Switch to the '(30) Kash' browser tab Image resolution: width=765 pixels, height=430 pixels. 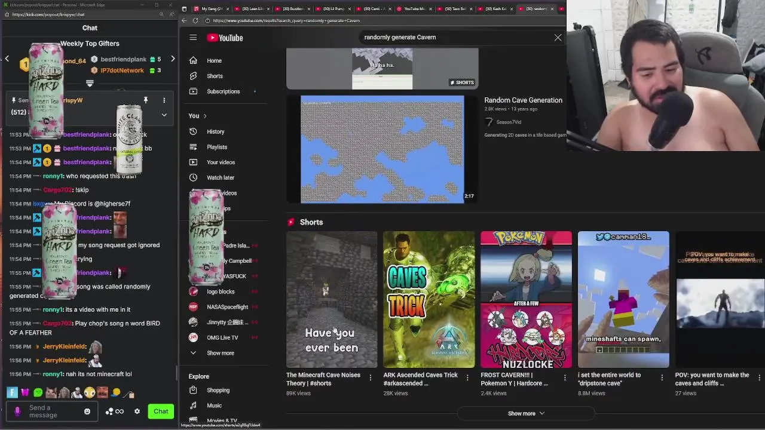click(495, 9)
